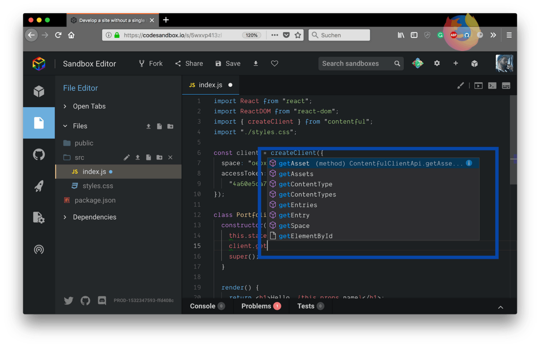The width and height of the screenshot is (540, 347).
Task: Open the Live broadcast sidebar panel
Action: [x=39, y=250]
